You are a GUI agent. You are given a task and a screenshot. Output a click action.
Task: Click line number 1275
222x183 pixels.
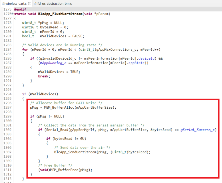pyautogui.click(x=7, y=9)
